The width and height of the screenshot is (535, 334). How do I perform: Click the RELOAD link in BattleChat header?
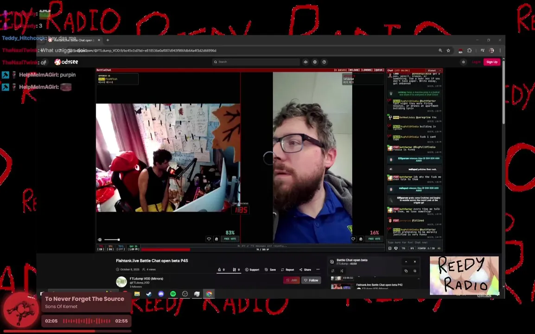[354, 70]
